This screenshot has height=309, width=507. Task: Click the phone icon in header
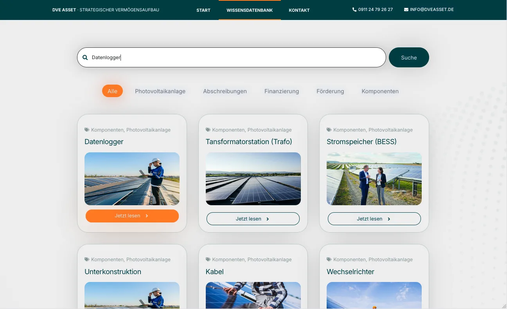354,9
